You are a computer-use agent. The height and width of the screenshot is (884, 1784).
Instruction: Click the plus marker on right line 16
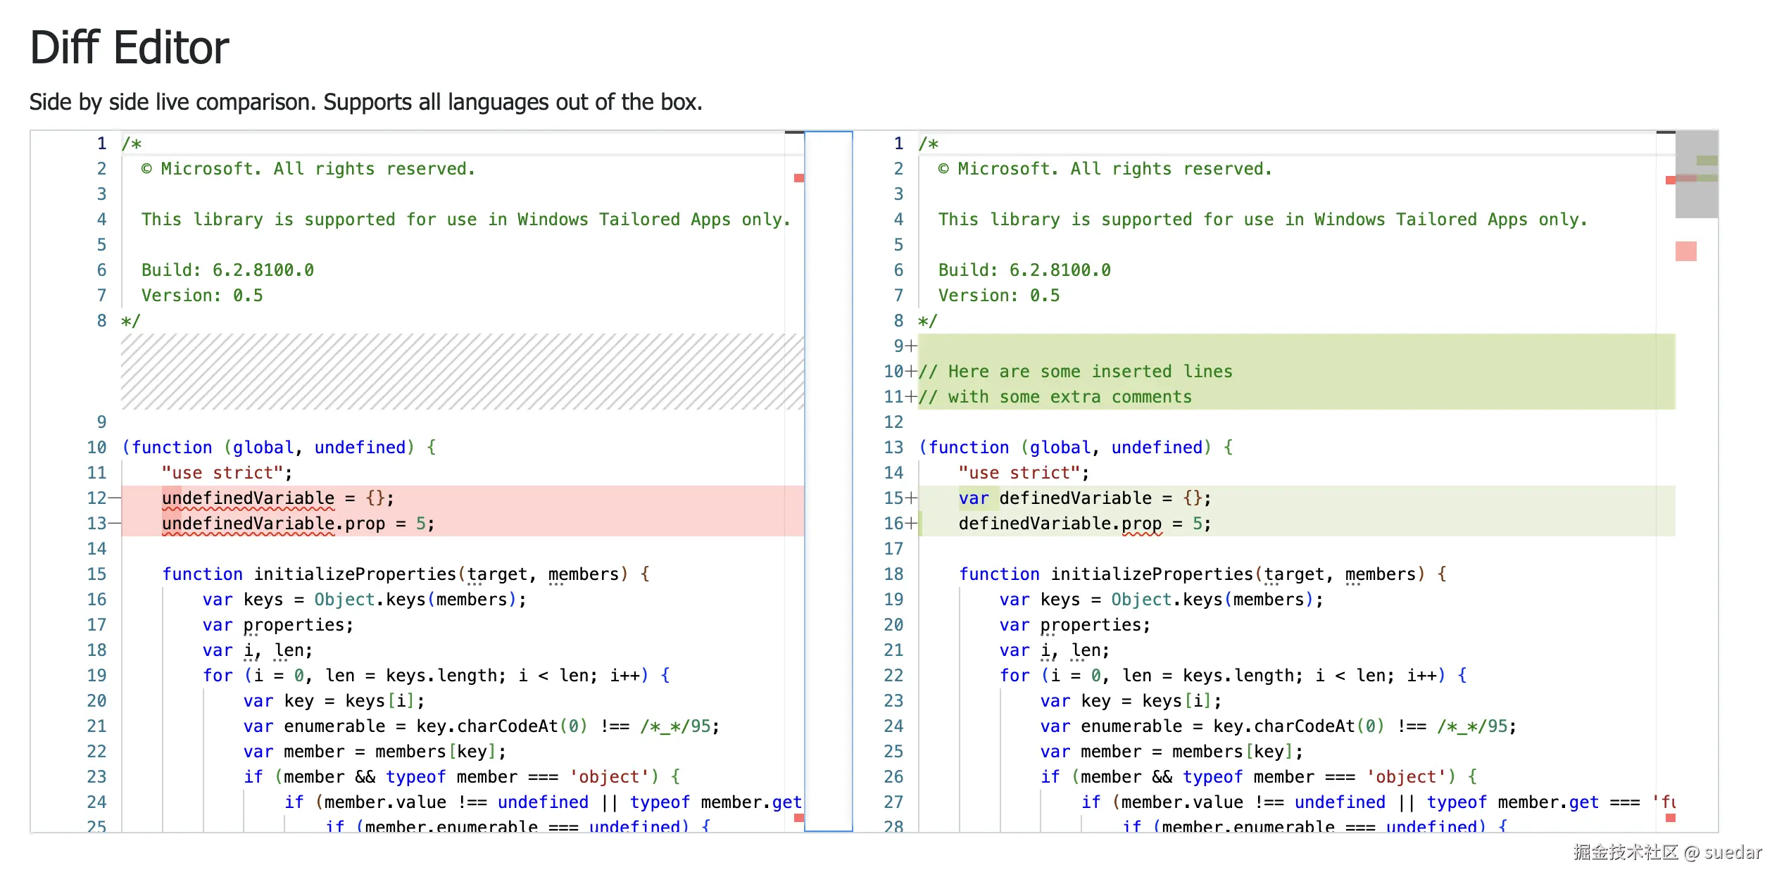pyautogui.click(x=911, y=524)
